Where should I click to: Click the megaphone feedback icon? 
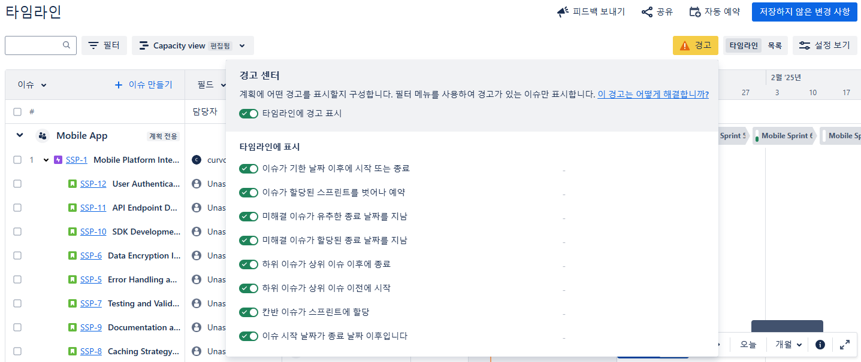pyautogui.click(x=563, y=12)
